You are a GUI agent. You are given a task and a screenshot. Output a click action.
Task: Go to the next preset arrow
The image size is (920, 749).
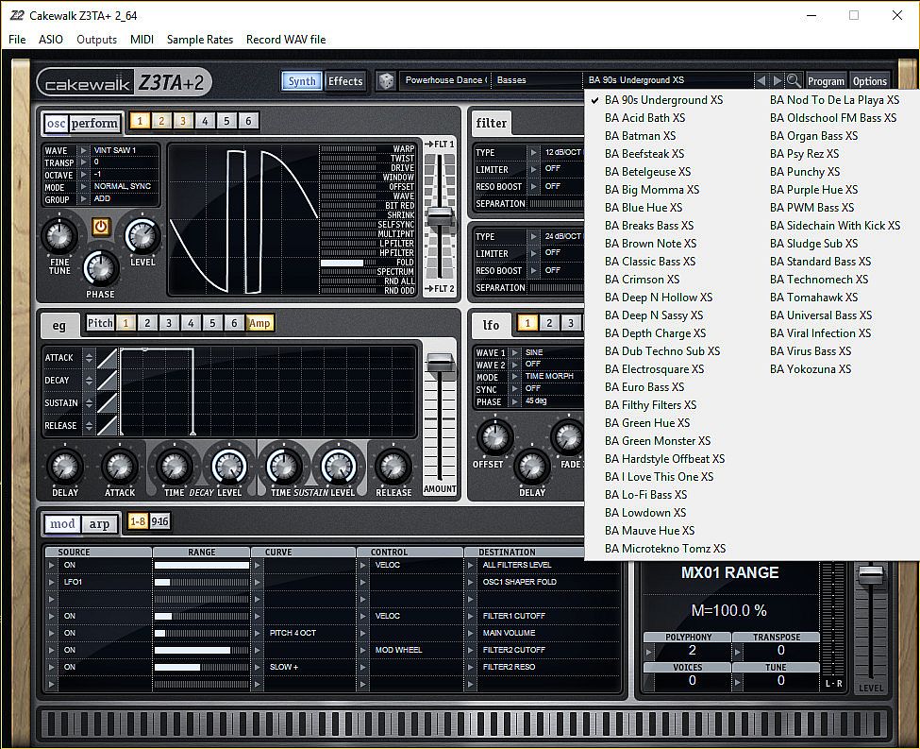click(x=778, y=81)
